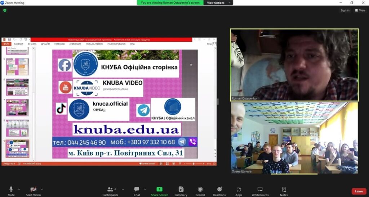
Task: Open Zoom Apps
Action: [239, 191]
